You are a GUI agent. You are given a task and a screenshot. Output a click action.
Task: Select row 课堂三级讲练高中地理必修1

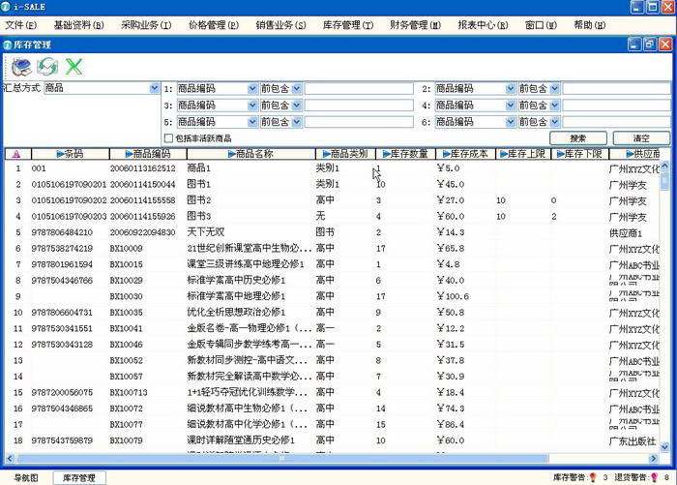coord(332,264)
